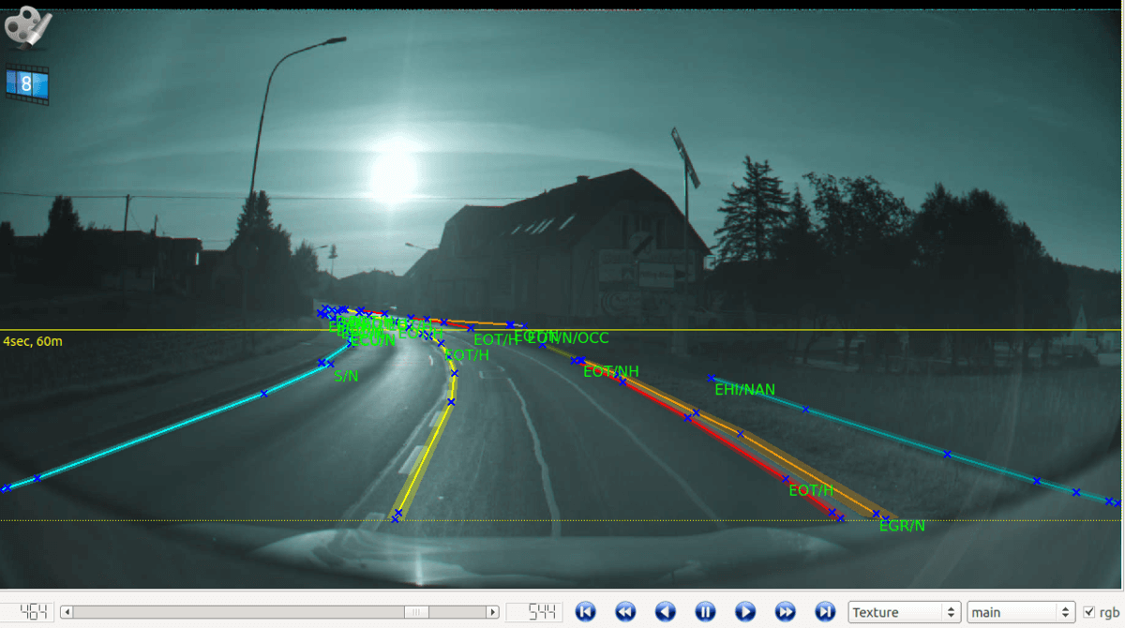Pause playback with the pause button
The image size is (1125, 628).
(705, 612)
